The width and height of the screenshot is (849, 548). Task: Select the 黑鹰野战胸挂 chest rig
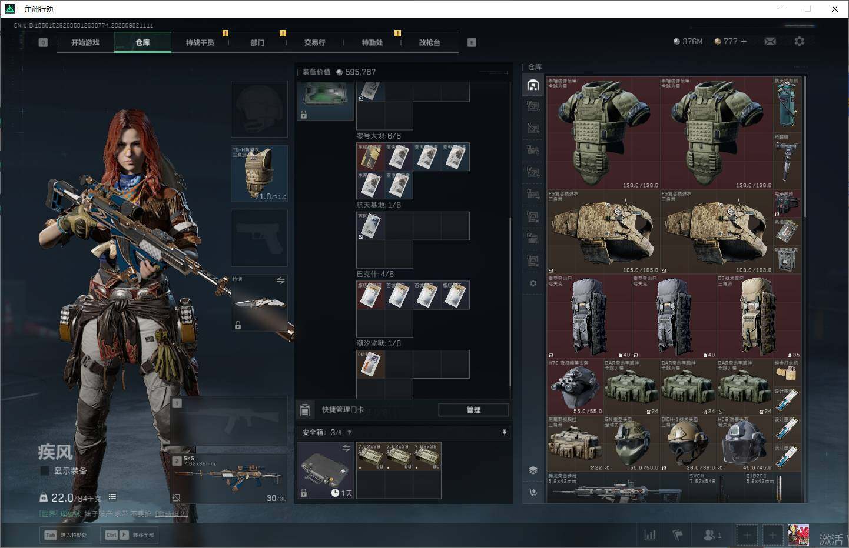tap(575, 443)
